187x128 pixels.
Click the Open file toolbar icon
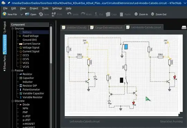tap(27, 14)
